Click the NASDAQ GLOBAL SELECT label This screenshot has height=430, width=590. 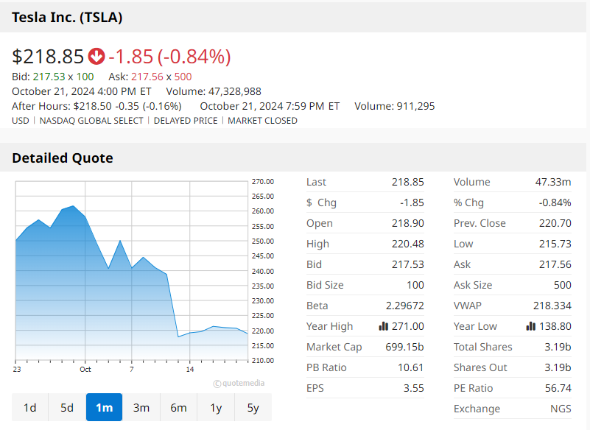pyautogui.click(x=91, y=121)
